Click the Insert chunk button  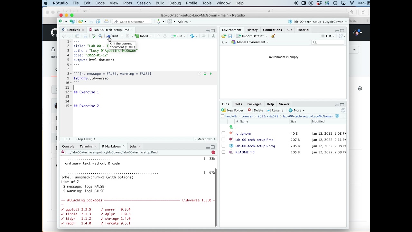pyautogui.click(x=142, y=36)
